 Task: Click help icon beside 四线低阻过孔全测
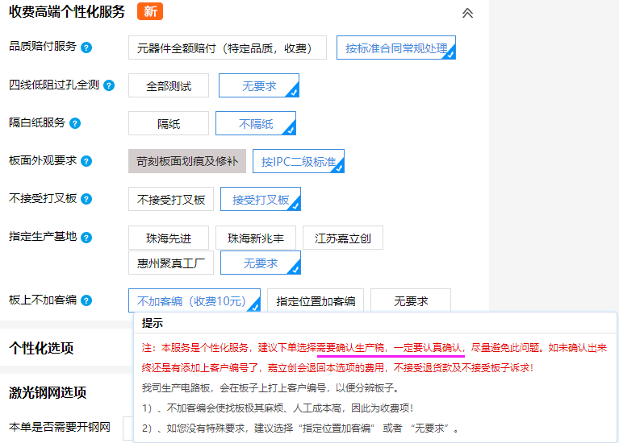point(110,85)
